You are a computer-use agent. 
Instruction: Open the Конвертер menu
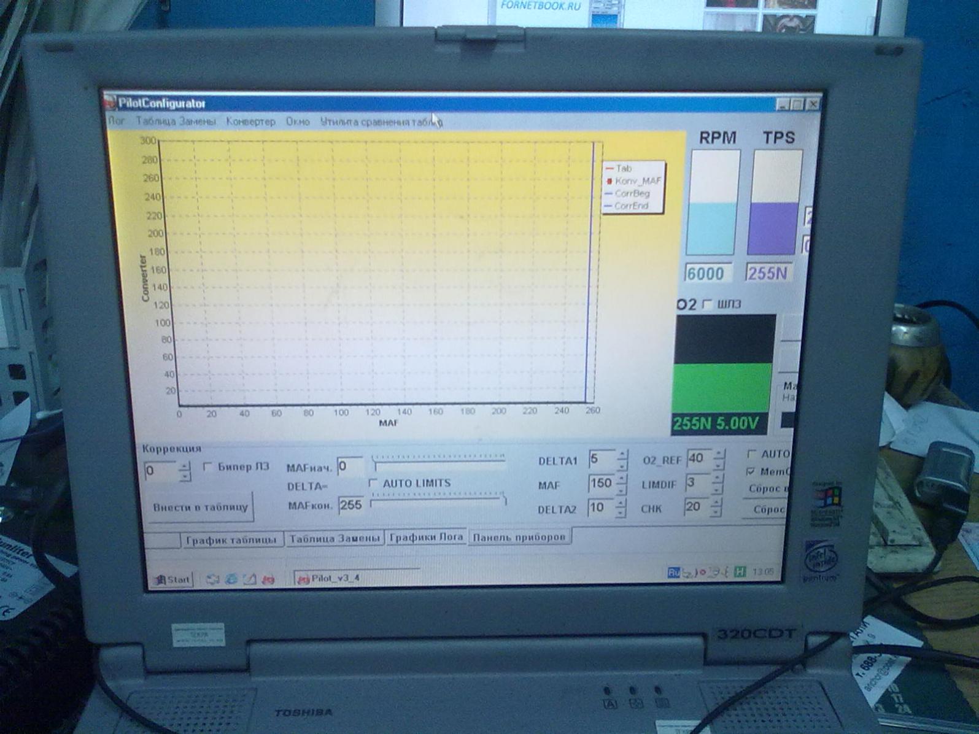250,122
